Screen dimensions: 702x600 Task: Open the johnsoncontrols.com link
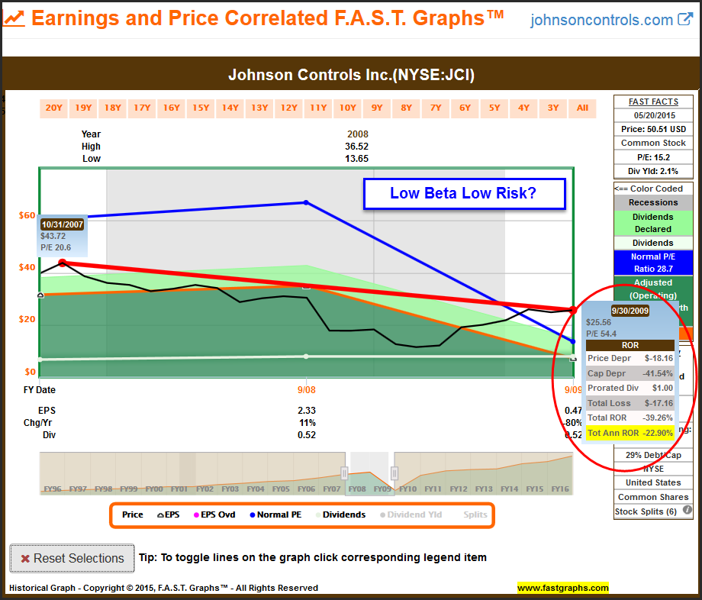coord(601,21)
